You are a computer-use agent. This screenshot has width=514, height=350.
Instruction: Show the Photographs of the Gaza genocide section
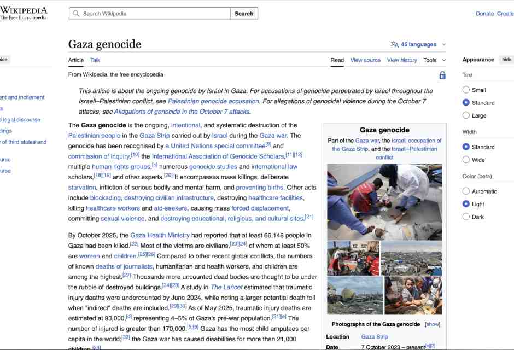433,324
